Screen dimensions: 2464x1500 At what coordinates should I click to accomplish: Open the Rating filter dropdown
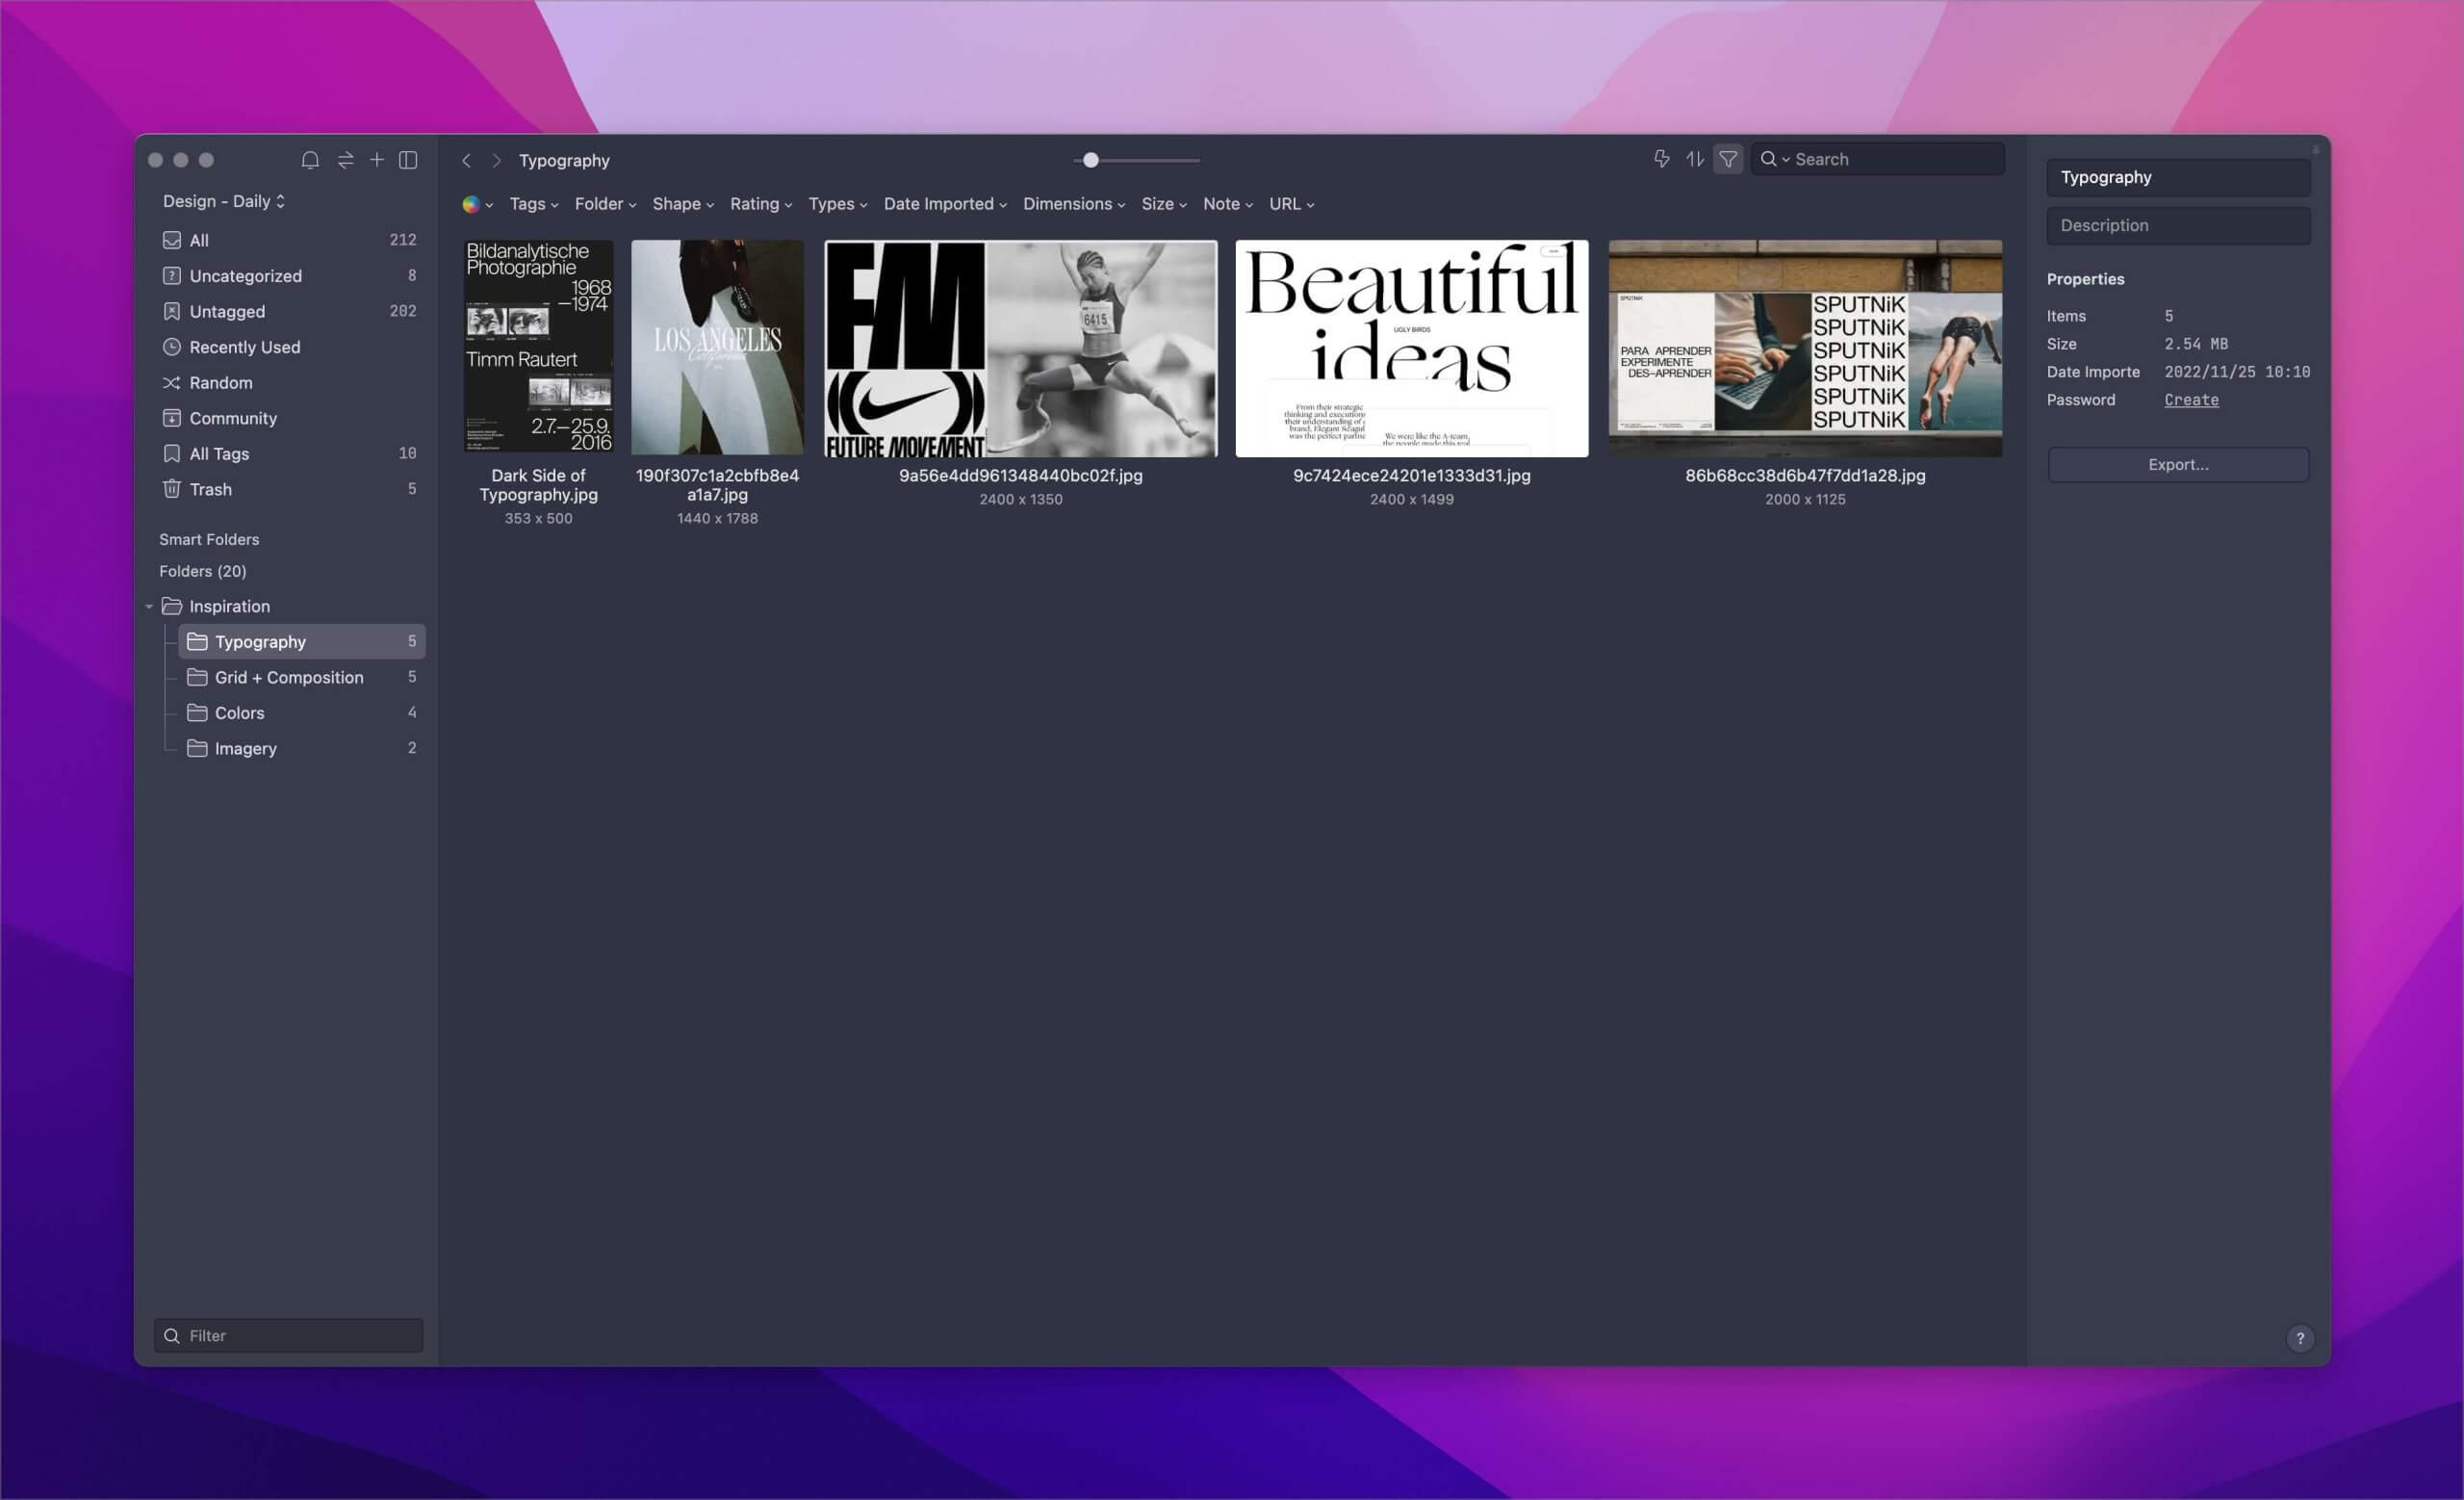click(x=760, y=204)
